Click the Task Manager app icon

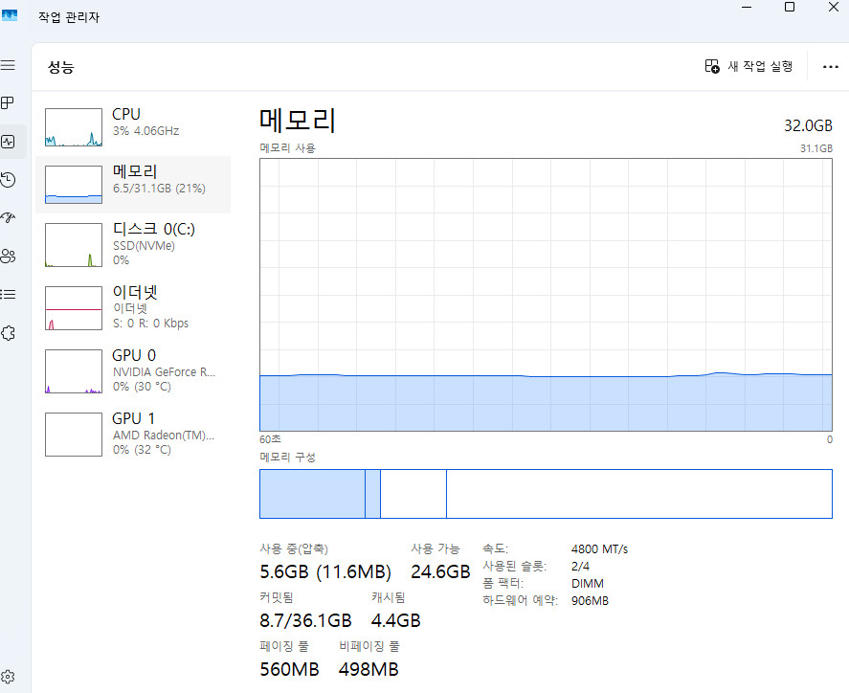point(10,15)
